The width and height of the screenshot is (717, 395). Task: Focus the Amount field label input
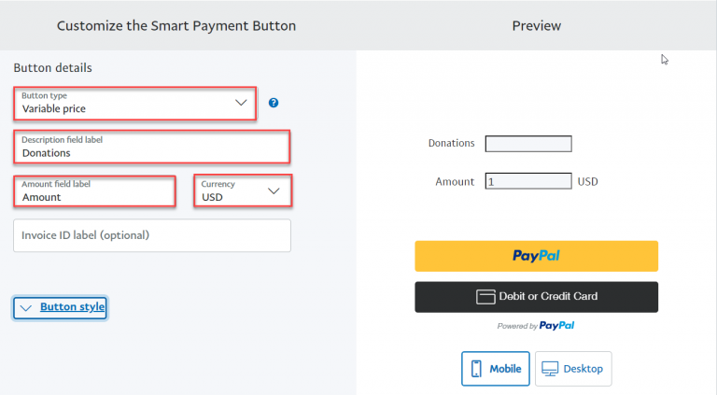[94, 191]
